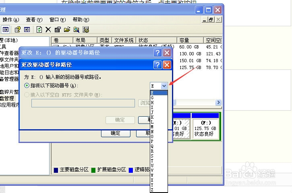Select the 事件查看器 tree item
This screenshot has width=292, height=193.
[x=9, y=53]
